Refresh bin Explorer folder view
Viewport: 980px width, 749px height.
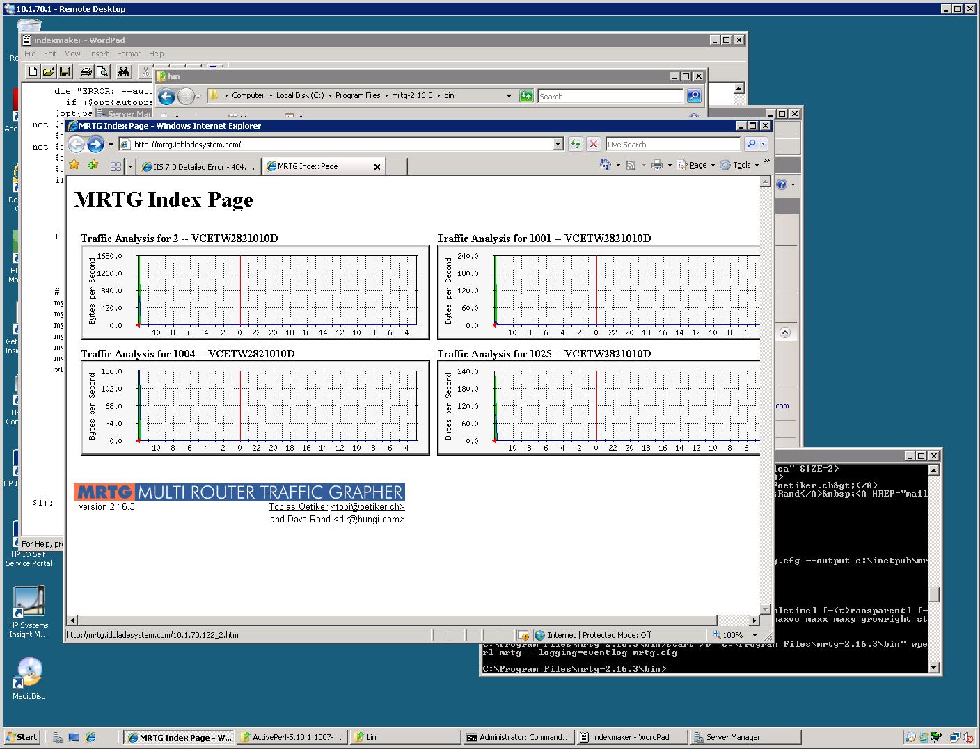[526, 96]
